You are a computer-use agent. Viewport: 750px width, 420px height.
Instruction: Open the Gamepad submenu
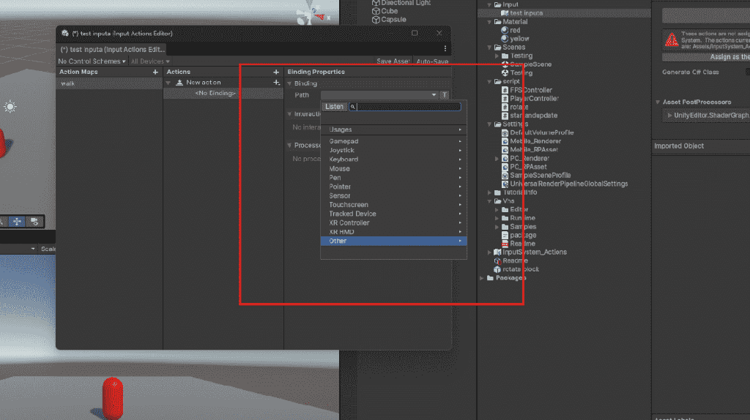[393, 141]
